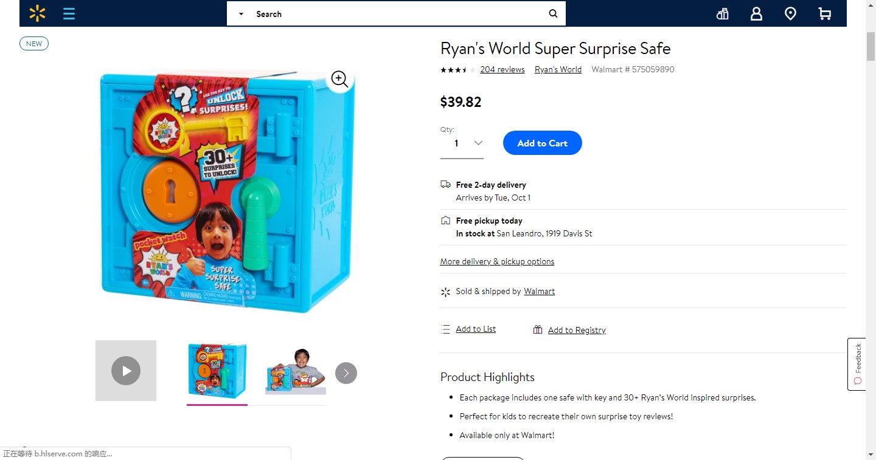
Task: Show next product thumbnails with the arrow
Action: coord(346,373)
